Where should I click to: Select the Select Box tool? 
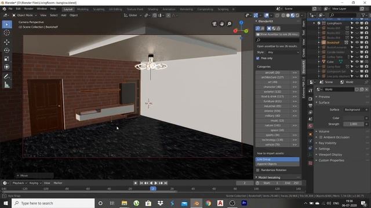[7, 24]
